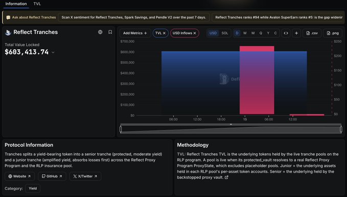Open methodology external link icon
The image size is (347, 197).
(226, 177)
